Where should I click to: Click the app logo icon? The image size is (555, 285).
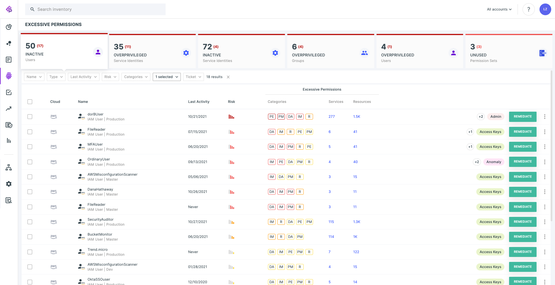9,9
